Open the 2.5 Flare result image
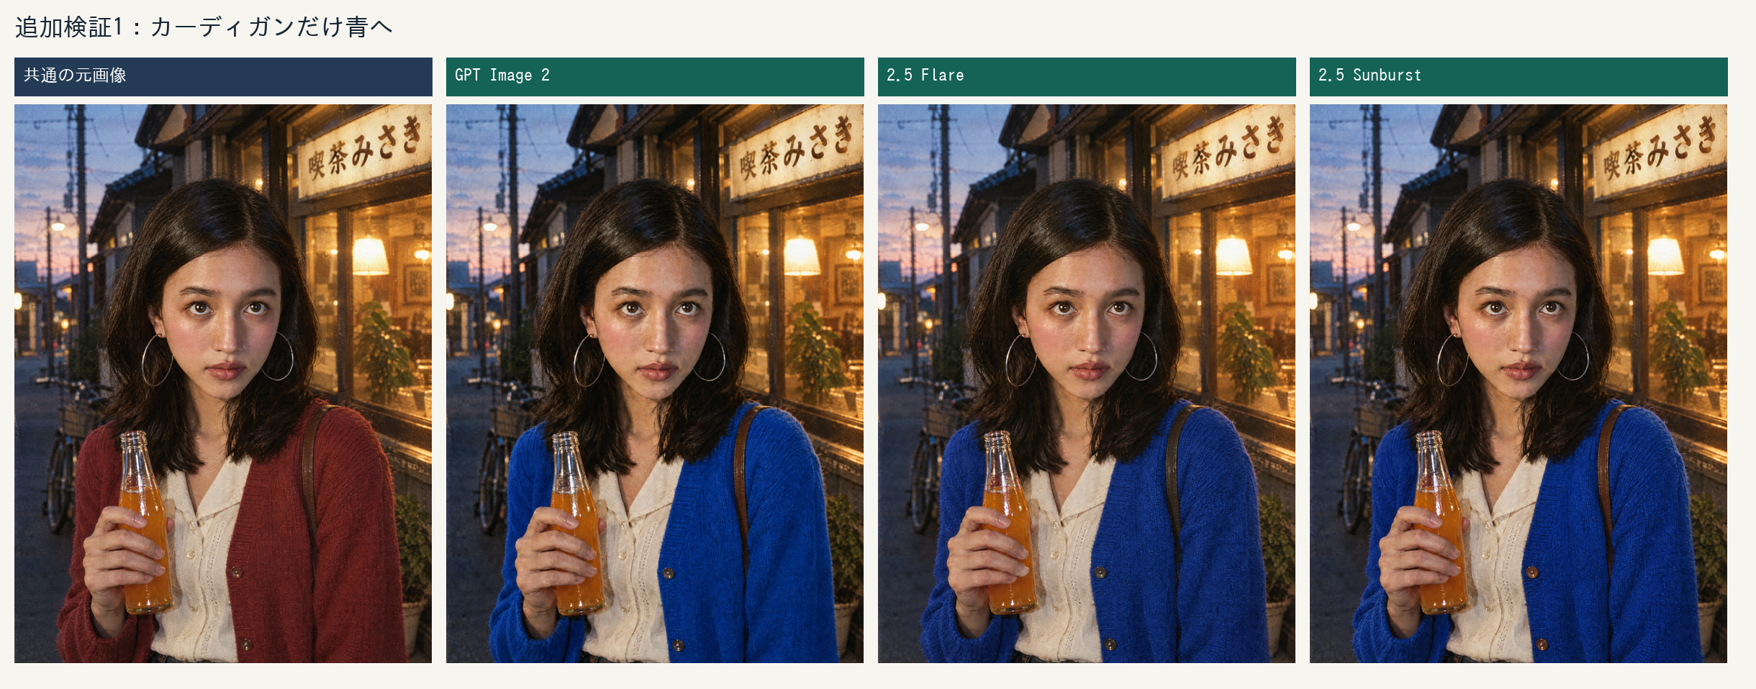The height and width of the screenshot is (689, 1756). click(x=1087, y=383)
